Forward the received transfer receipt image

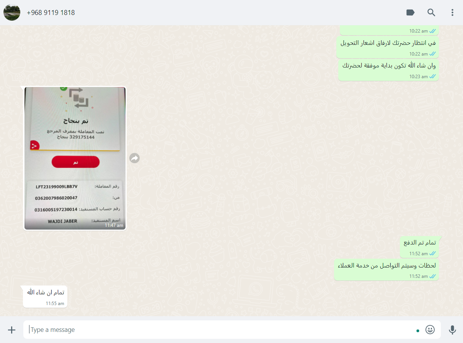(134, 158)
